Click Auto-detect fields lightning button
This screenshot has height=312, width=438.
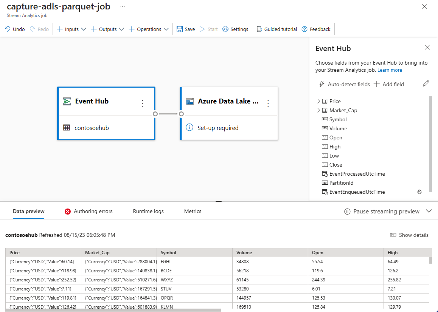coord(345,84)
